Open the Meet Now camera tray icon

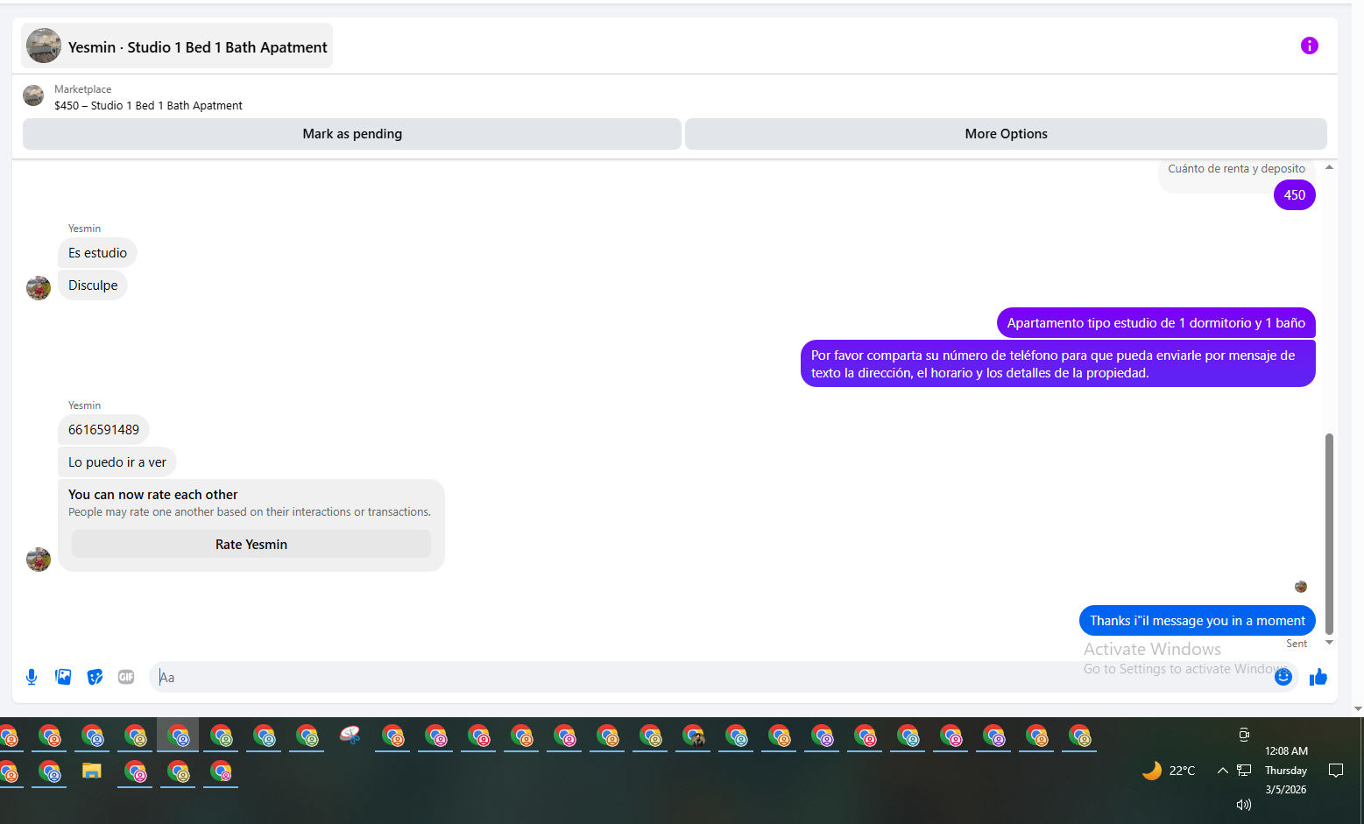click(x=1244, y=735)
